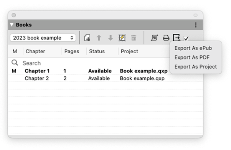Viewport: 231px width, 150px height.
Task: Open the Books panel three-dot menu
Action: point(196,25)
